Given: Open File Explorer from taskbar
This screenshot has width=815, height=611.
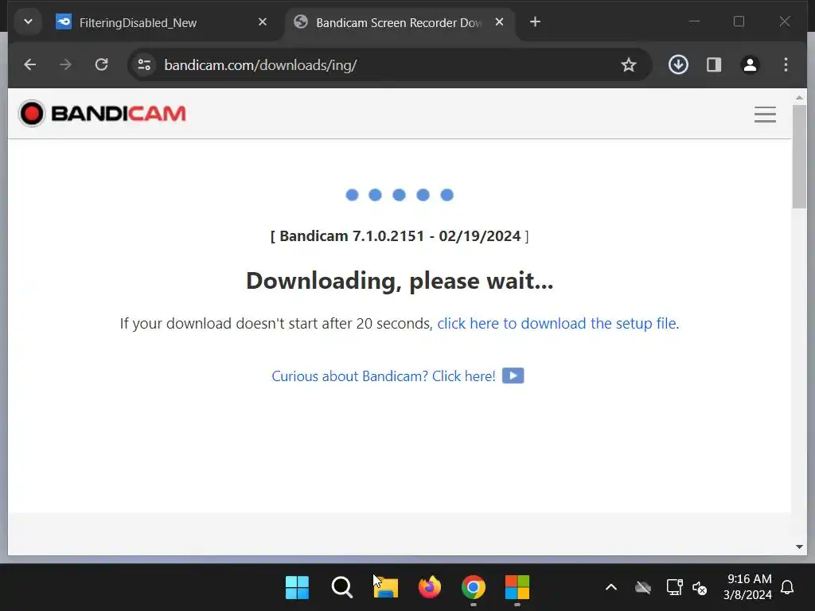Looking at the screenshot, I should 386,588.
